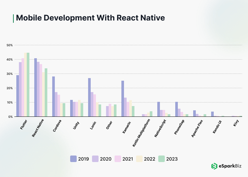Click Kendo UI's 2019 bar
This screenshot has width=248, height=177.
tap(212, 114)
